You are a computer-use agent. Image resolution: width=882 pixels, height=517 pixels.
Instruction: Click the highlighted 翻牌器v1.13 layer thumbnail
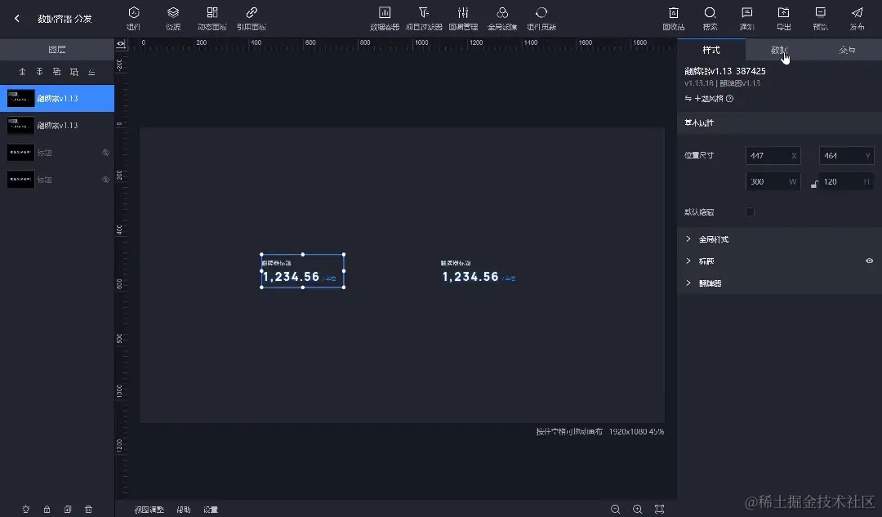pyautogui.click(x=20, y=99)
